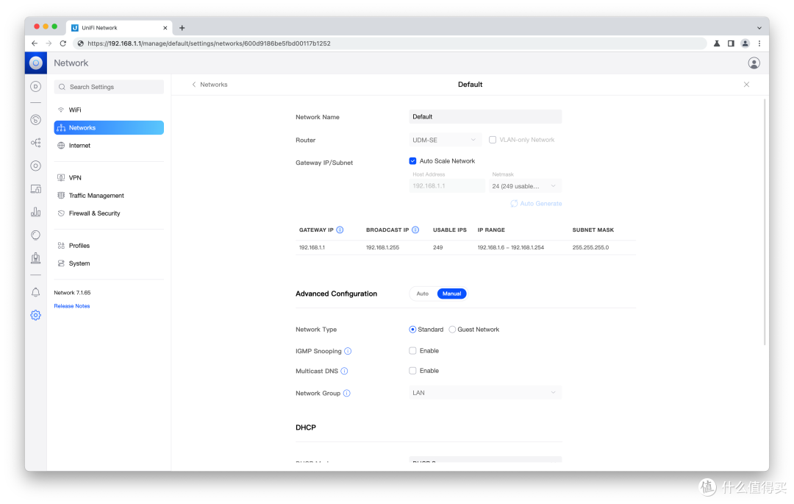Click the Network Name input field
Viewport: 794px width, 504px height.
pos(484,117)
